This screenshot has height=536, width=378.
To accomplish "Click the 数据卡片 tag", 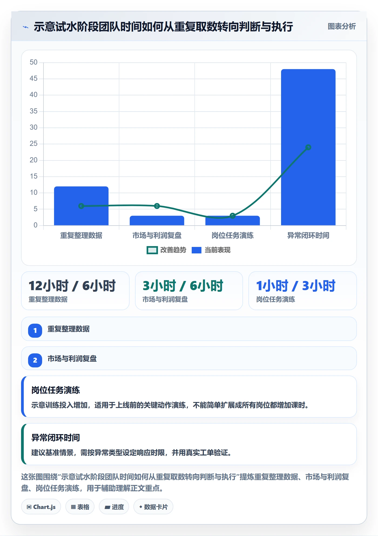I will [x=153, y=507].
